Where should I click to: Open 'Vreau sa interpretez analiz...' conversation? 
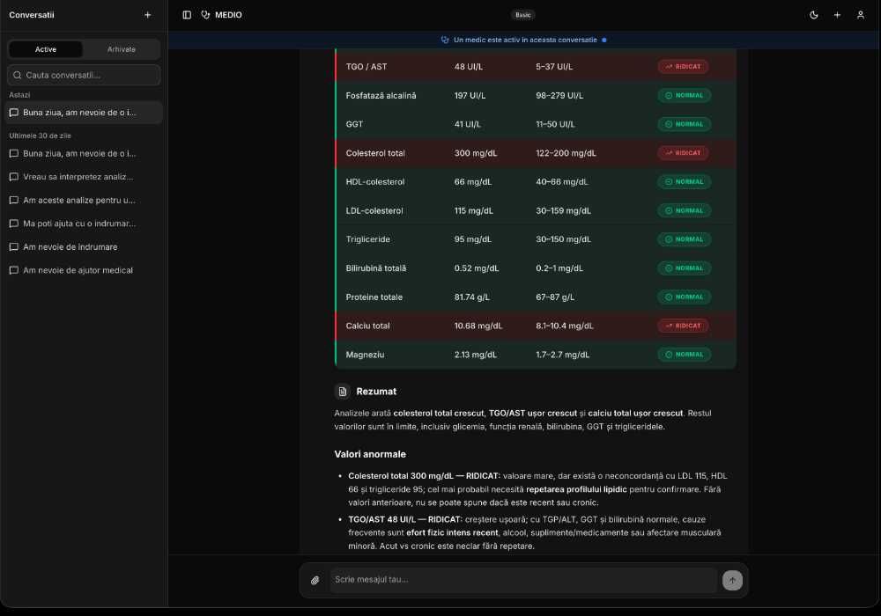(83, 177)
